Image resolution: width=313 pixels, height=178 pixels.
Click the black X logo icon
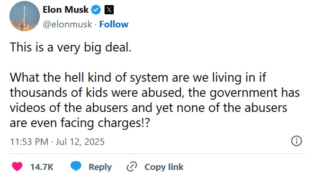pyautogui.click(x=109, y=10)
